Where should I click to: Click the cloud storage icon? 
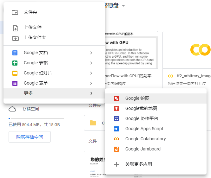[12, 109]
